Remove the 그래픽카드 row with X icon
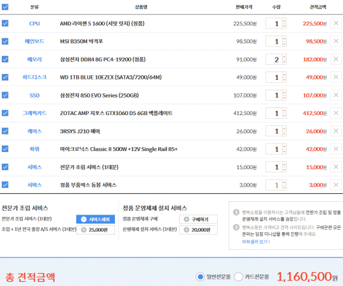The width and height of the screenshot is (343, 286). coord(336,113)
